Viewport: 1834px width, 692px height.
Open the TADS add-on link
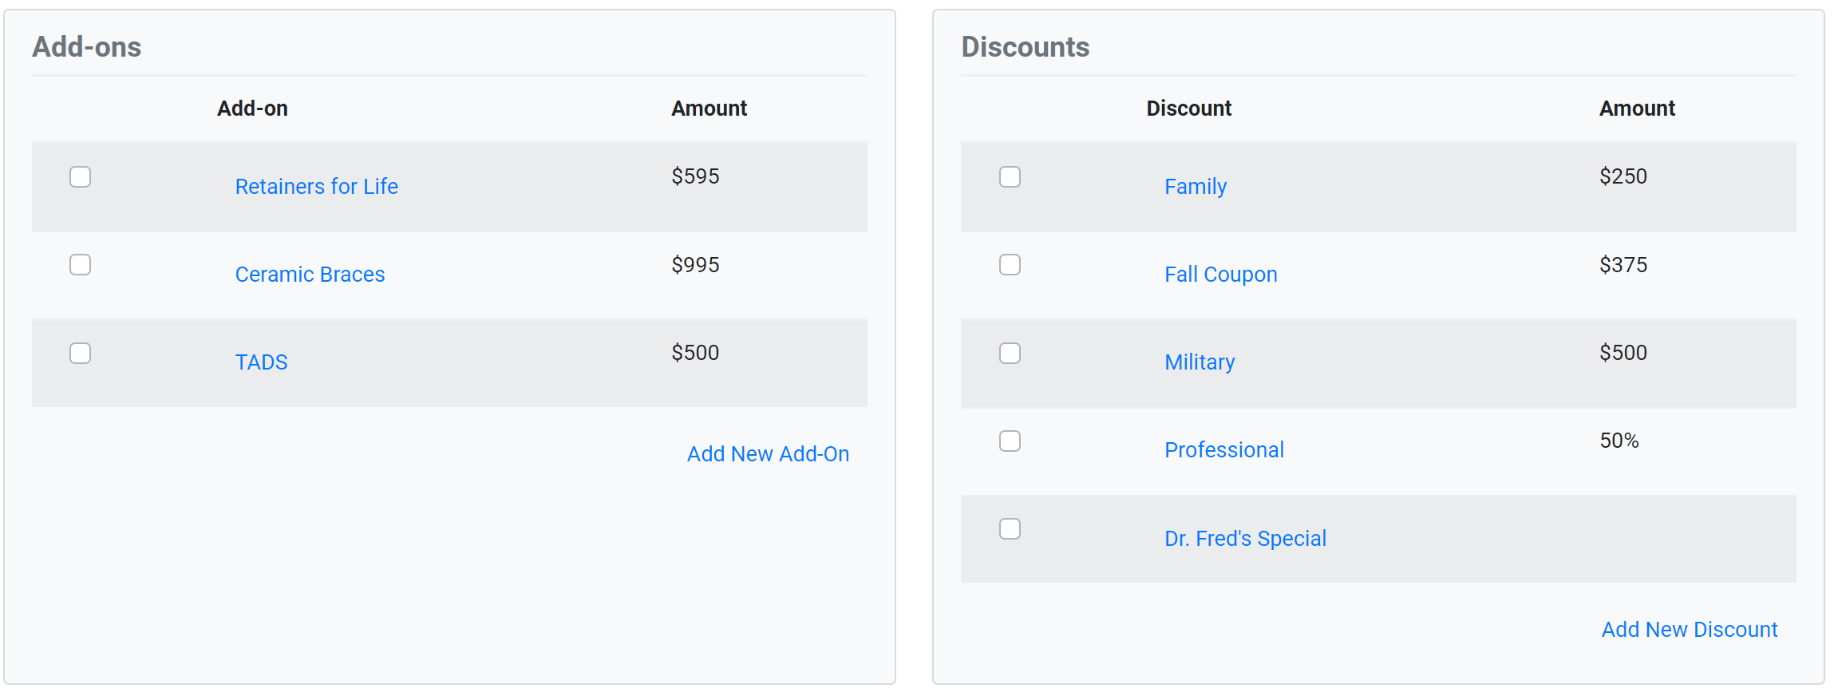point(261,362)
